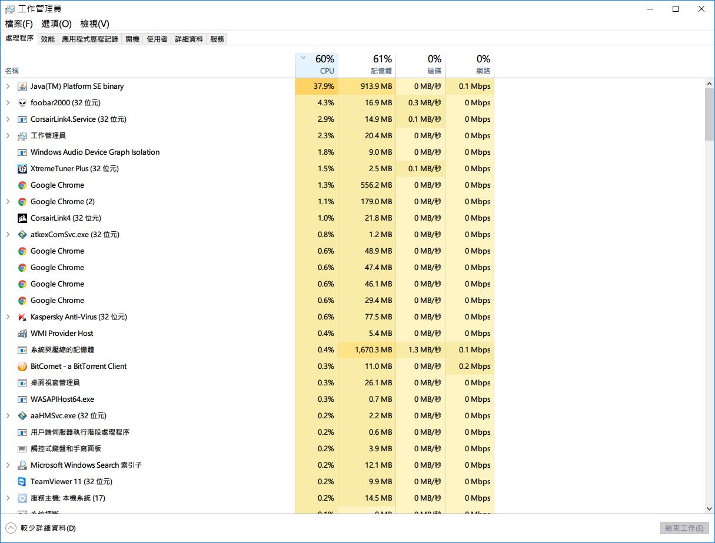The image size is (715, 543).
Task: Click the 系統與壓縮的記憶體 icon
Action: click(22, 350)
